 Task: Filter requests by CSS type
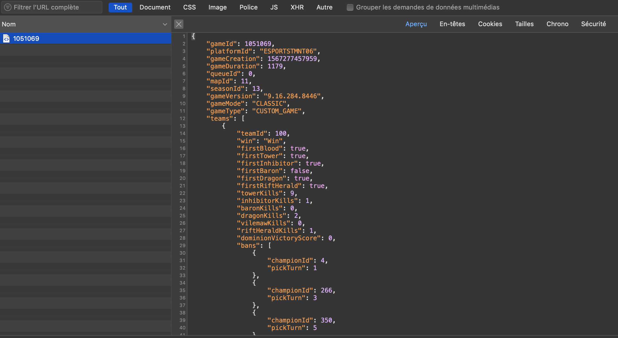[x=189, y=7]
